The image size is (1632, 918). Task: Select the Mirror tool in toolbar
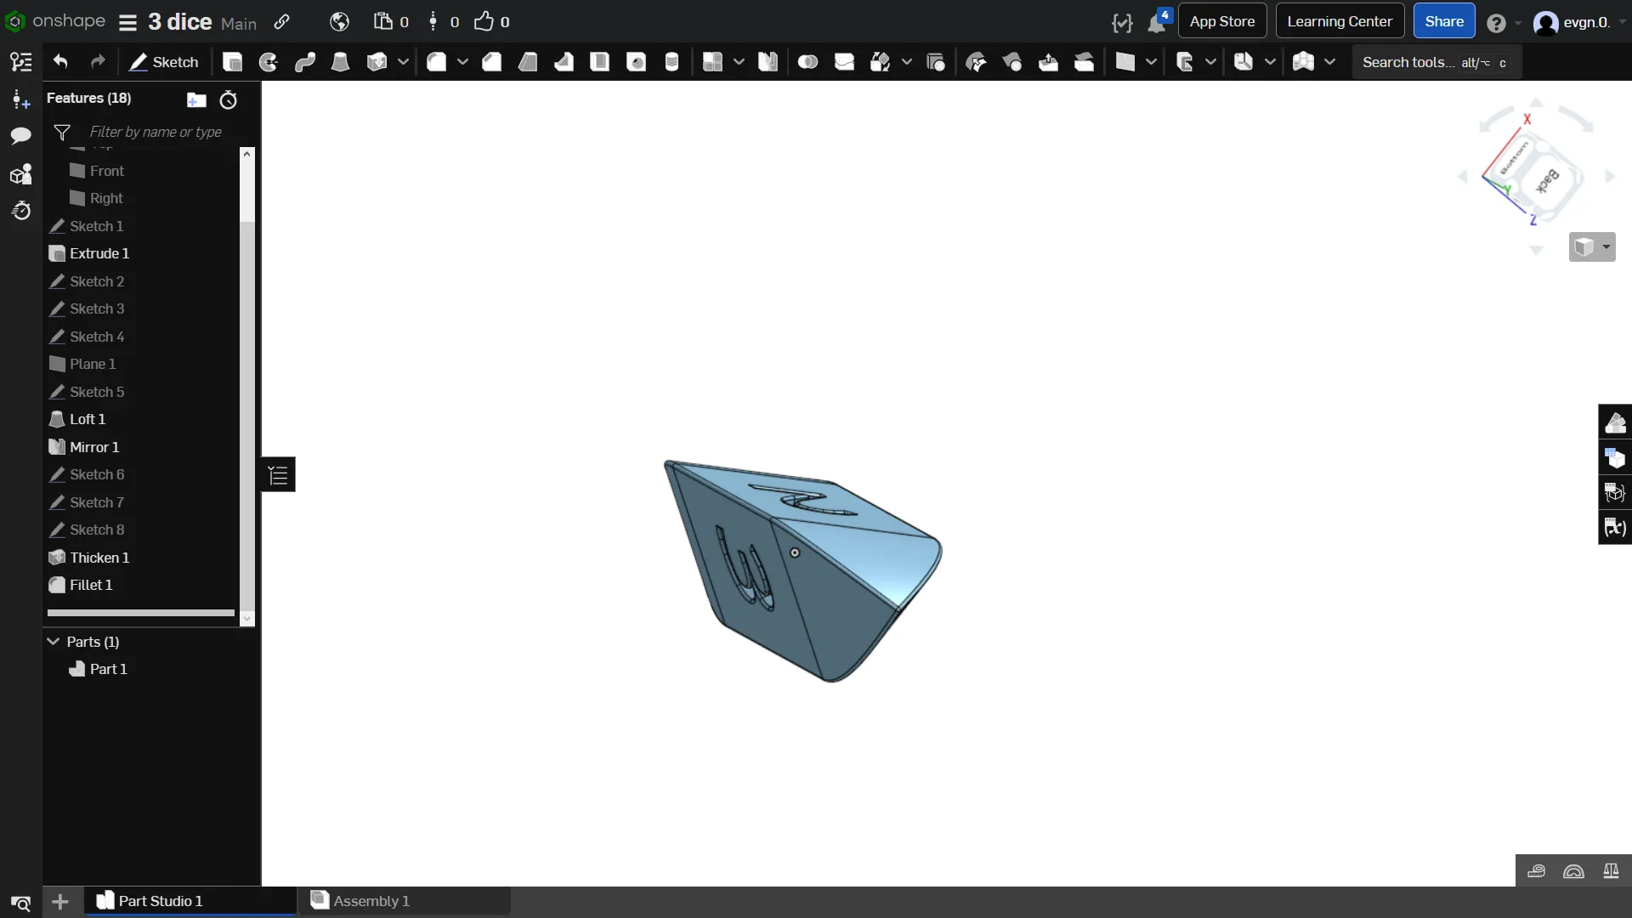point(768,62)
